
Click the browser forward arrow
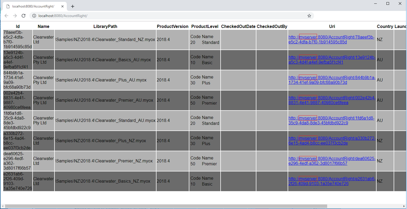[15, 16]
